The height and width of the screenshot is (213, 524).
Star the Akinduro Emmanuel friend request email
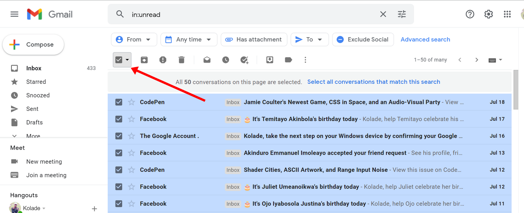[x=131, y=153]
